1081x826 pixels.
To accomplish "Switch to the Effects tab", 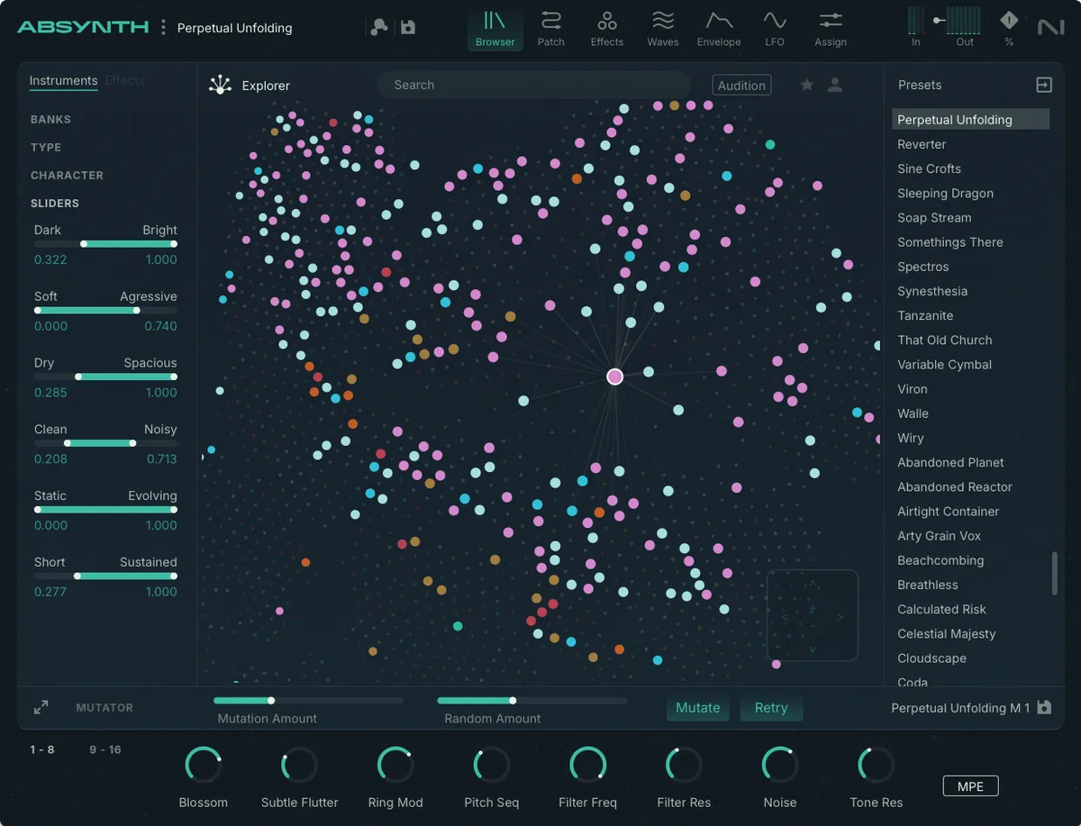I will point(124,80).
